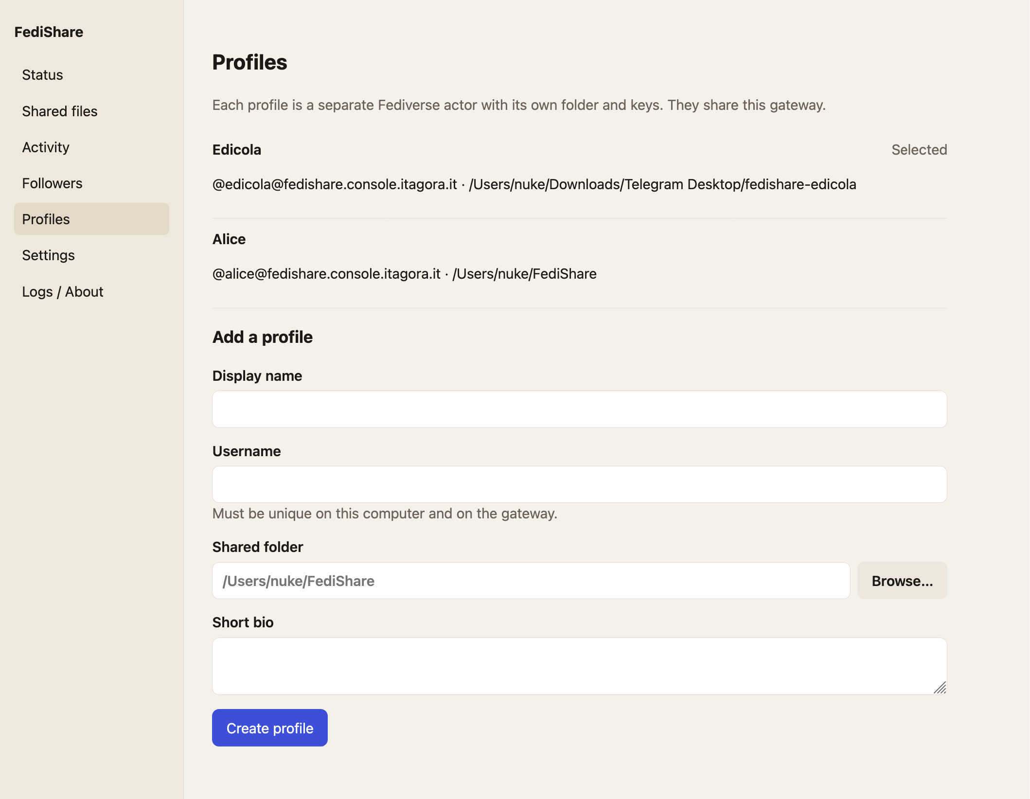Focus the Username input field
The image size is (1030, 799).
(x=579, y=485)
